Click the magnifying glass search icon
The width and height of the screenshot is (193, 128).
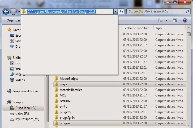tap(187, 12)
